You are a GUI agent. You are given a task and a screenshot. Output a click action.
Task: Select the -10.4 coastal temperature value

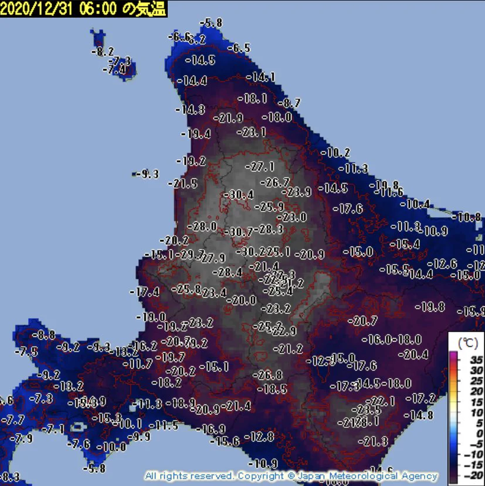click(415, 204)
